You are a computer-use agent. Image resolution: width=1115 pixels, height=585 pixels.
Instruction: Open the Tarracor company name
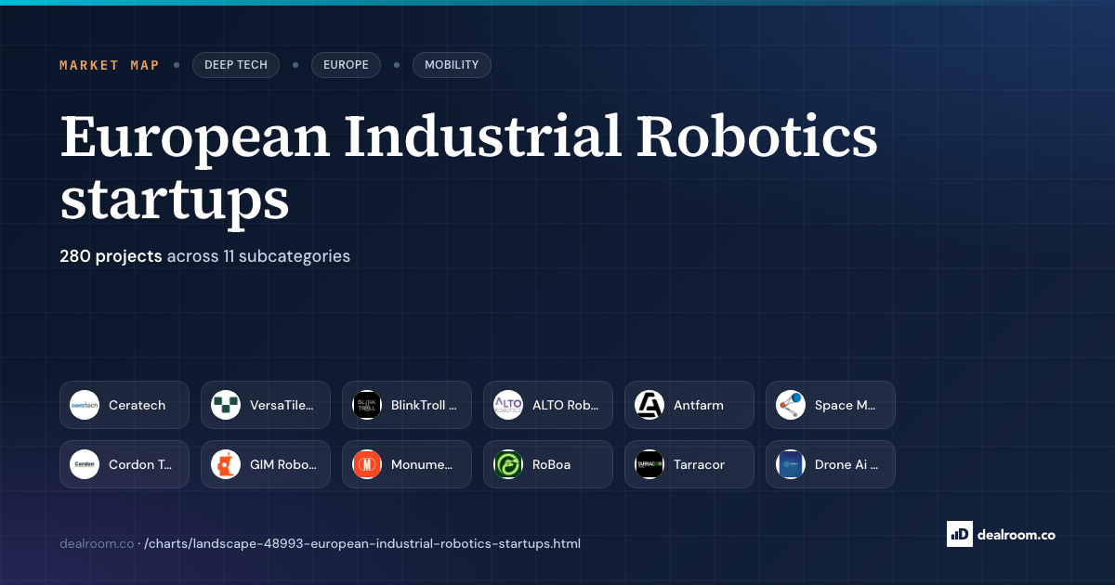[x=699, y=464]
